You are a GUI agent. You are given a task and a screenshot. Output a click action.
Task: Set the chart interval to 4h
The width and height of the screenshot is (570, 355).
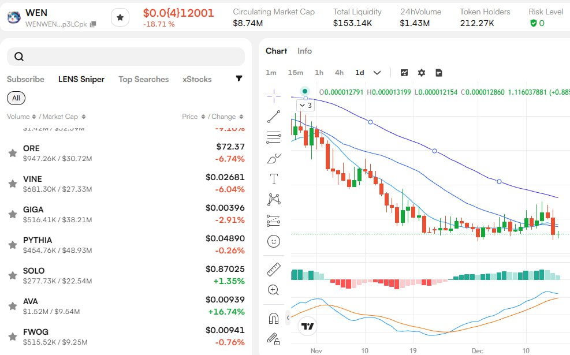pos(339,73)
